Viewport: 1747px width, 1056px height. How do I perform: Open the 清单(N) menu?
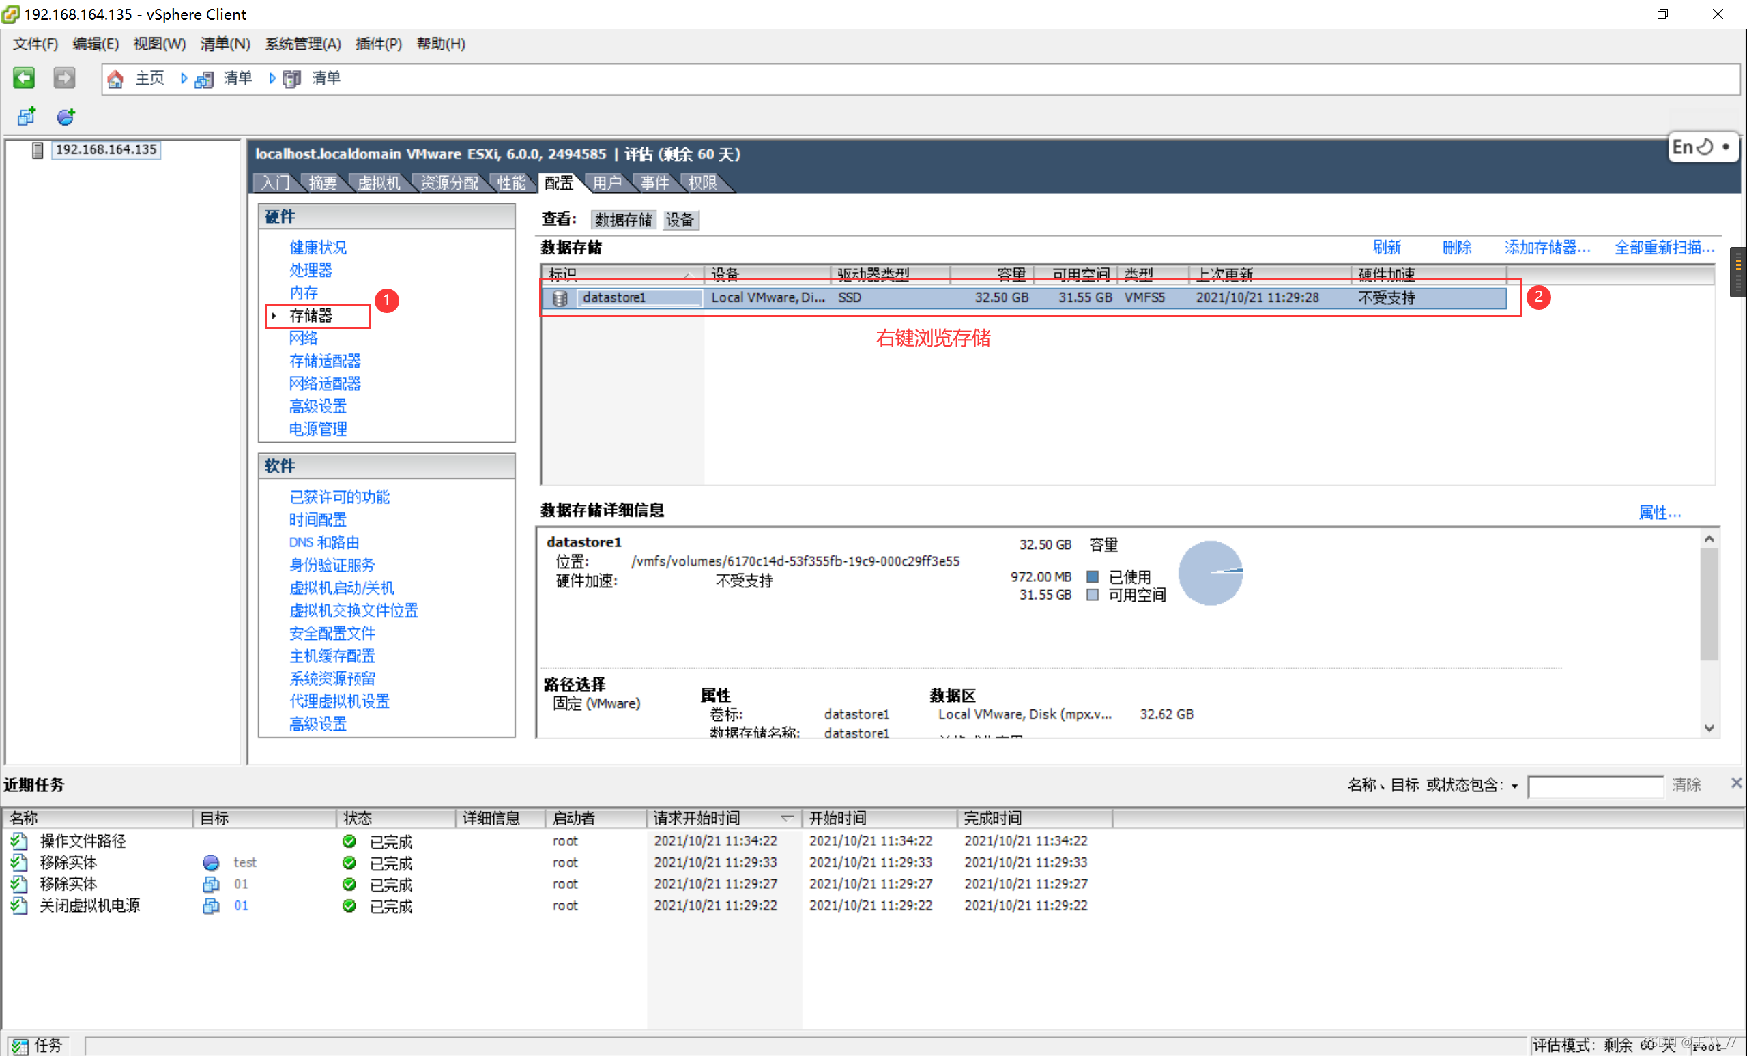point(225,44)
